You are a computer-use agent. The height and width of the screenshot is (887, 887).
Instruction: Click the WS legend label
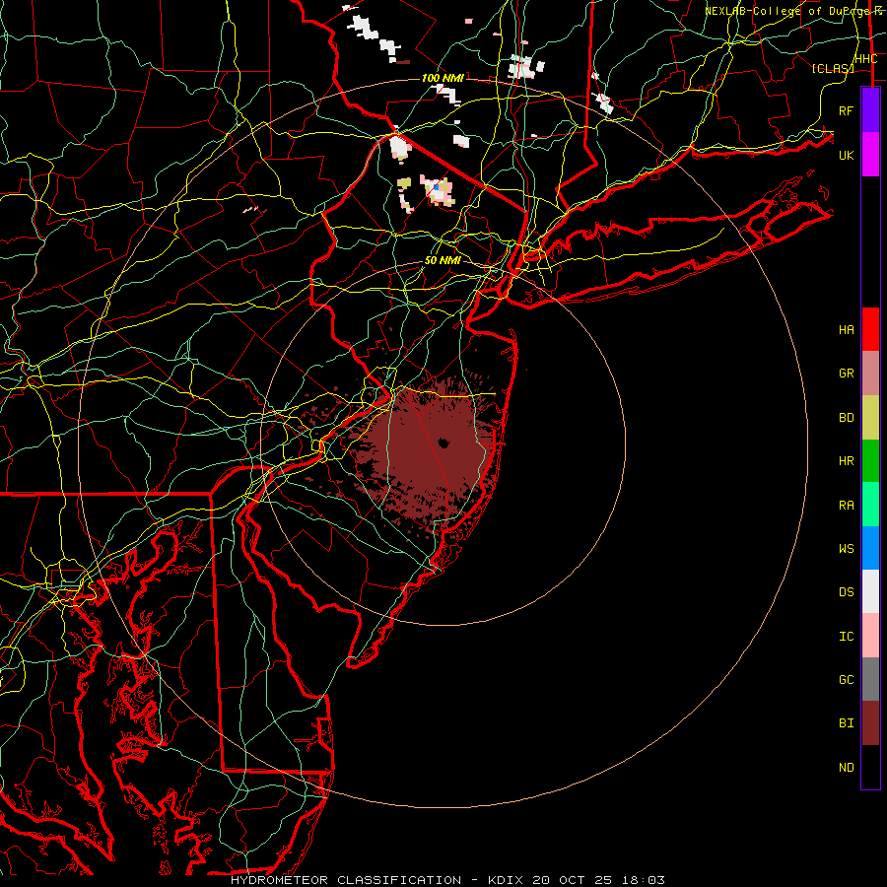pyautogui.click(x=847, y=548)
